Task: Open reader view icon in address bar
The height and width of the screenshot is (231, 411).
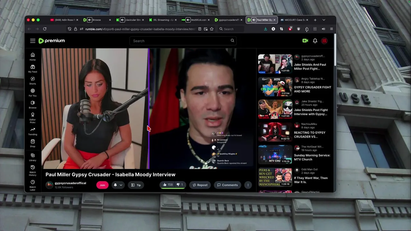Action: click(x=200, y=29)
